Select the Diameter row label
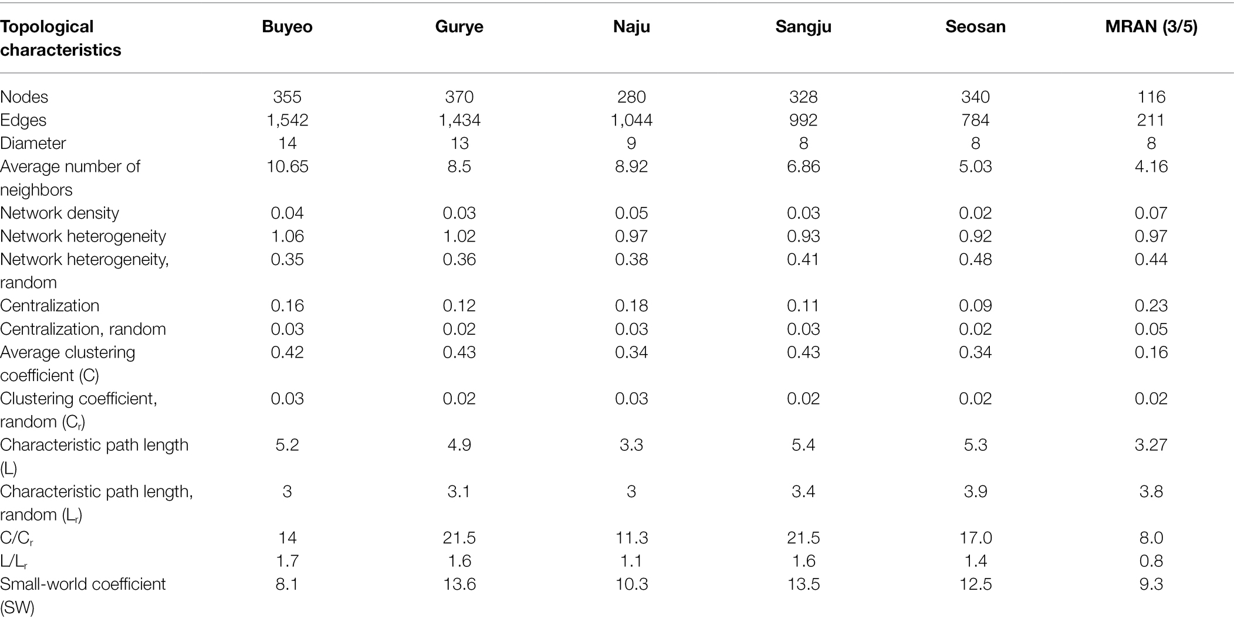1234x622 pixels. pos(33,143)
